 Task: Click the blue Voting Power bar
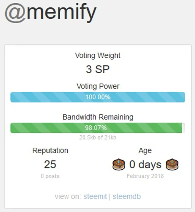(97, 97)
